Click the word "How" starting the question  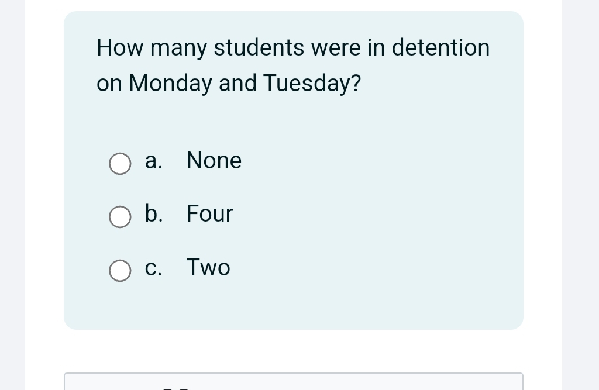tap(120, 47)
